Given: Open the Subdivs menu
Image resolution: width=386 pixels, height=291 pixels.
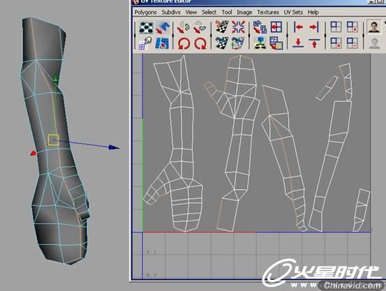Looking at the screenshot, I should [x=171, y=13].
